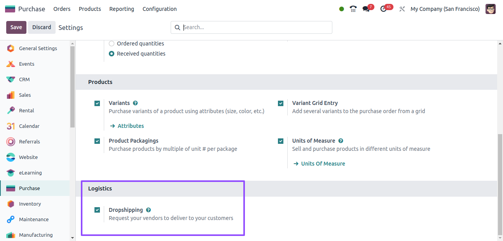Click the Maintenance sidebar icon

(x=11, y=219)
